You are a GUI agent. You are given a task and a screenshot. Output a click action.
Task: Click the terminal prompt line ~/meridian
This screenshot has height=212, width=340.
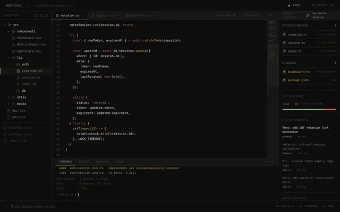tap(67, 195)
